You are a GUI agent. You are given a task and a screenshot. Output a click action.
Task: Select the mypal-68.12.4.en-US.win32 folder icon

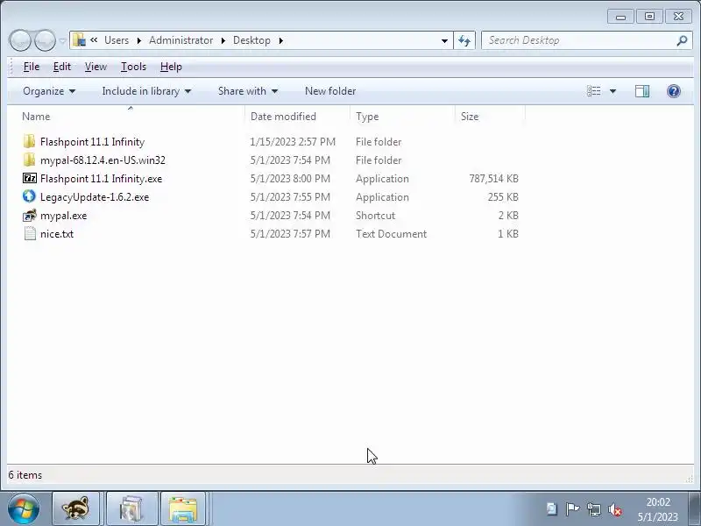pyautogui.click(x=29, y=160)
